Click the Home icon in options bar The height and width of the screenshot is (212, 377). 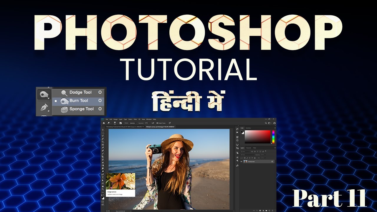[x=104, y=123]
